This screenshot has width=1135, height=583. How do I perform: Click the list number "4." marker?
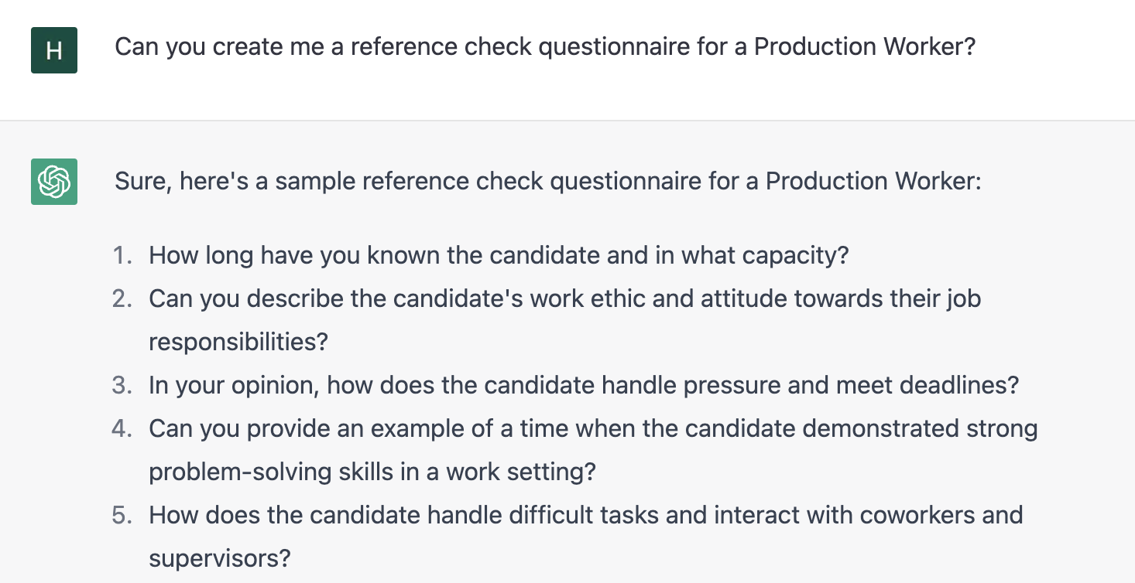(124, 428)
